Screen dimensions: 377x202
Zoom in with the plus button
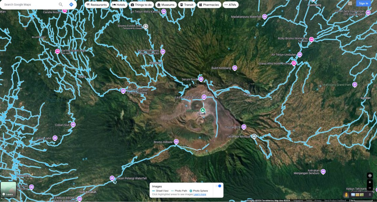370,182
